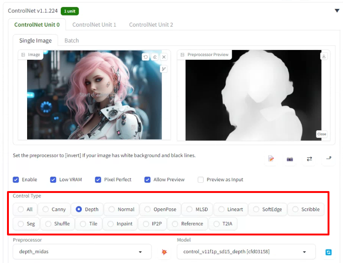Refresh the model list
Screen dimensions: 343x263
pyautogui.click(x=329, y=252)
